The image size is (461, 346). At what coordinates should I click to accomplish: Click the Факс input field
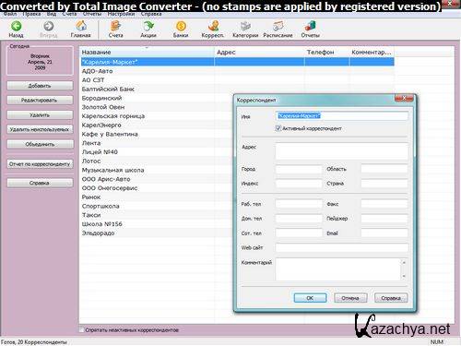click(x=384, y=204)
